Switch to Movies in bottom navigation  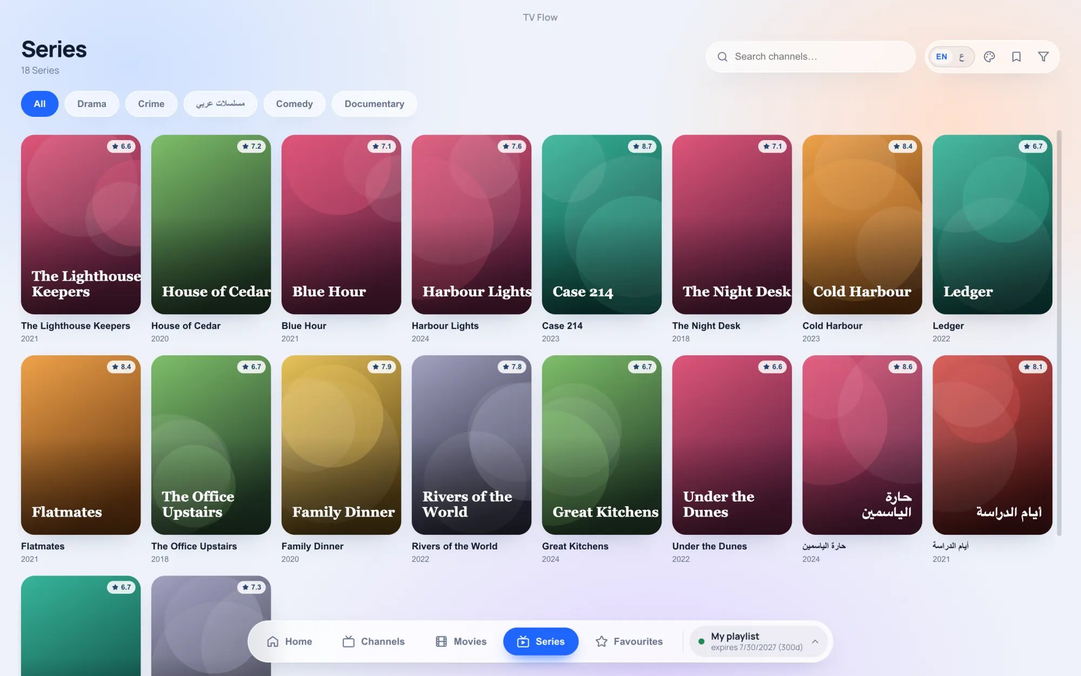[461, 641]
